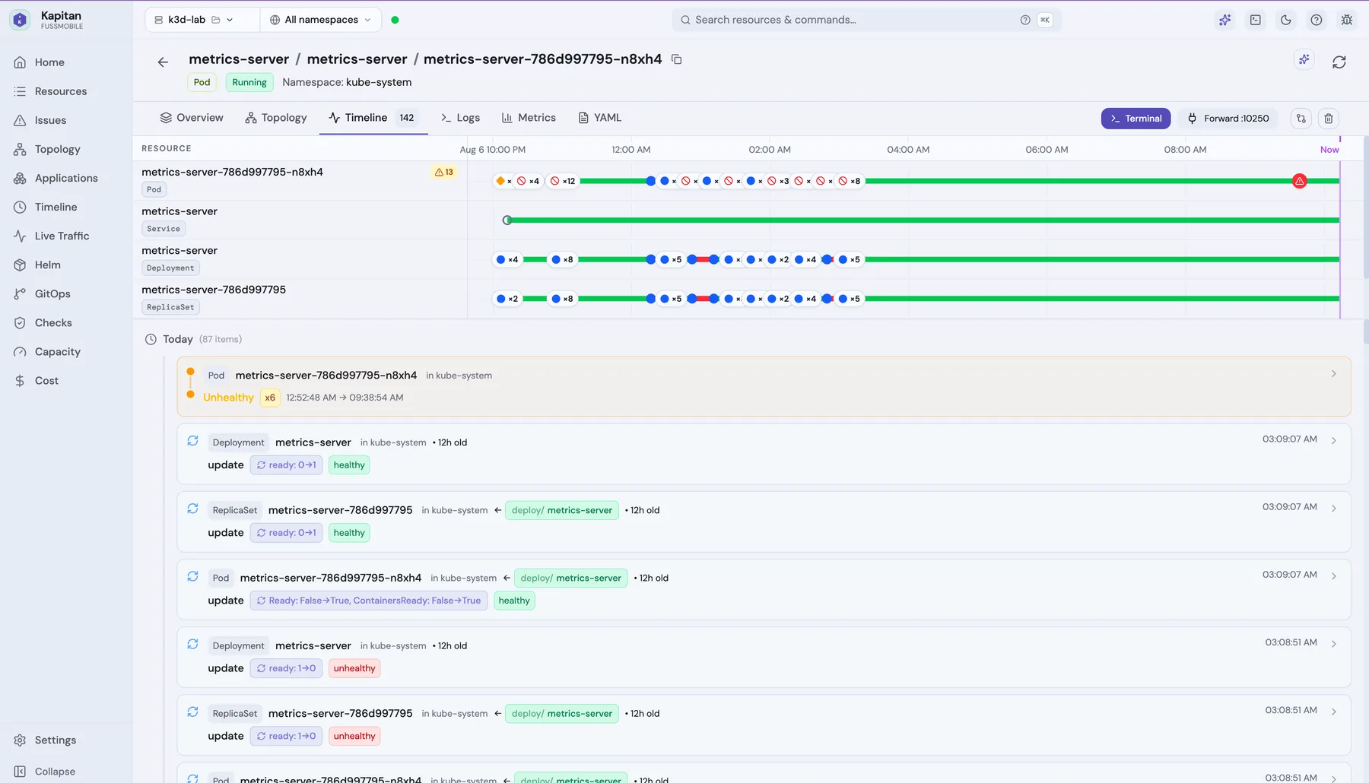Screen dimensions: 1369x783
Task: Open Live Traffic view
Action: [62, 236]
